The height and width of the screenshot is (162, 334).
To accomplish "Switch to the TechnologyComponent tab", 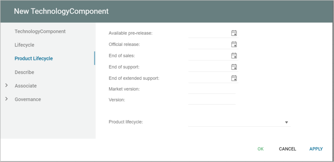I will pos(40,32).
